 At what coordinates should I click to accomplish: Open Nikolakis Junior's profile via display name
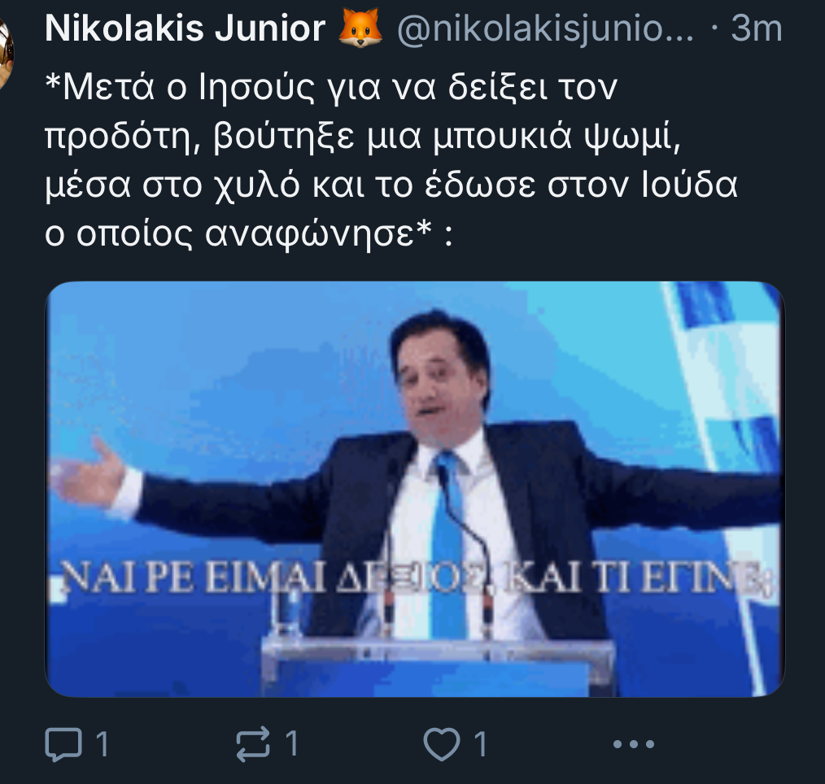tap(185, 28)
